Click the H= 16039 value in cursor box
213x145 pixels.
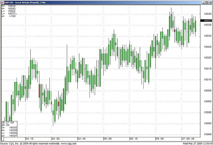pos(9,130)
